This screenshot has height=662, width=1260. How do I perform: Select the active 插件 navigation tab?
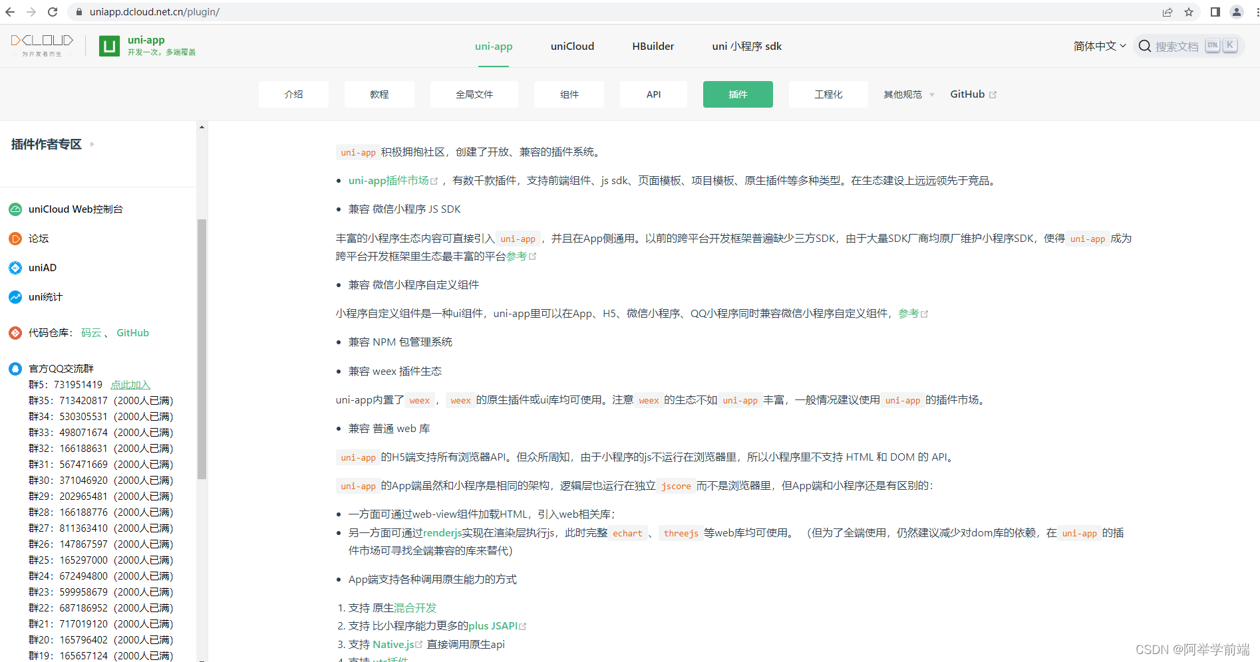coord(738,94)
